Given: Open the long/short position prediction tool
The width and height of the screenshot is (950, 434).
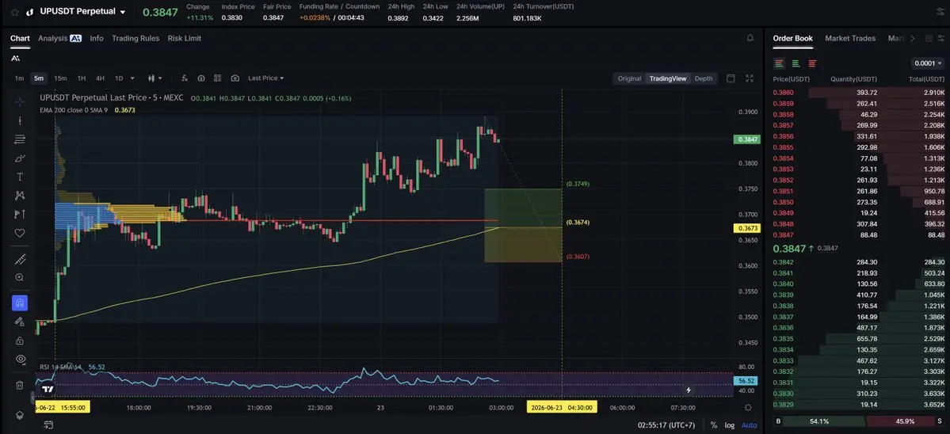Looking at the screenshot, I should click(19, 214).
